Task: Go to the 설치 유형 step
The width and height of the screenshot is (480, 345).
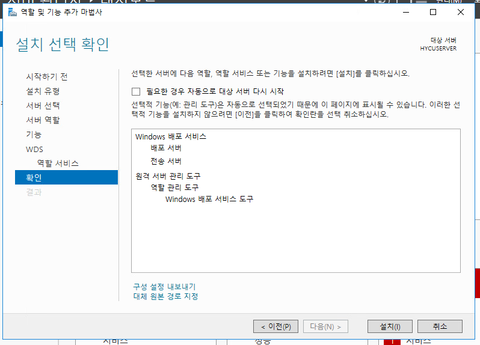Action: coord(43,91)
